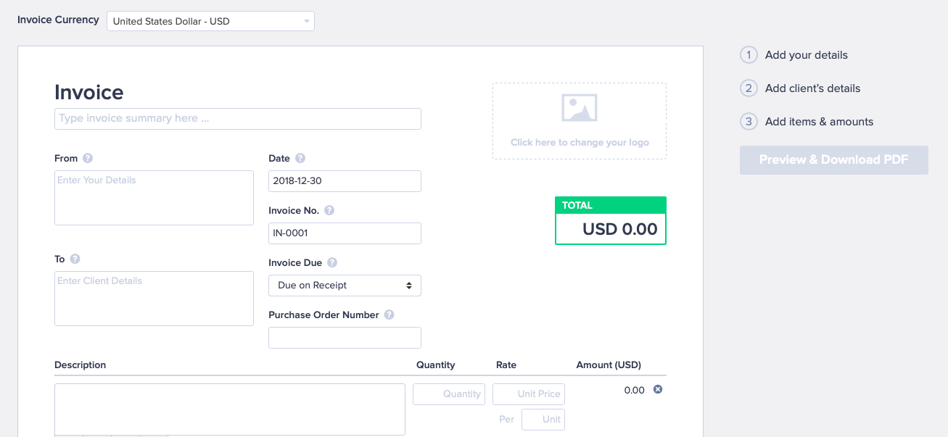Select step 3 Add items & amounts
This screenshot has height=437, width=948.
819,122
